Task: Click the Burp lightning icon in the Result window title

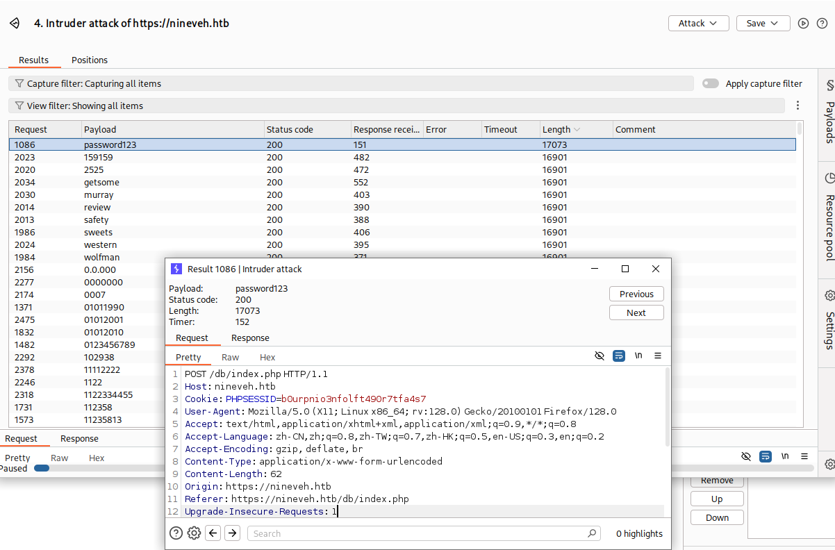Action: coord(176,269)
